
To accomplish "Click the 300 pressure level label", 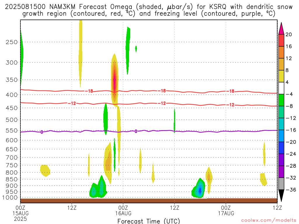I will pyautogui.click(x=12, y=62).
